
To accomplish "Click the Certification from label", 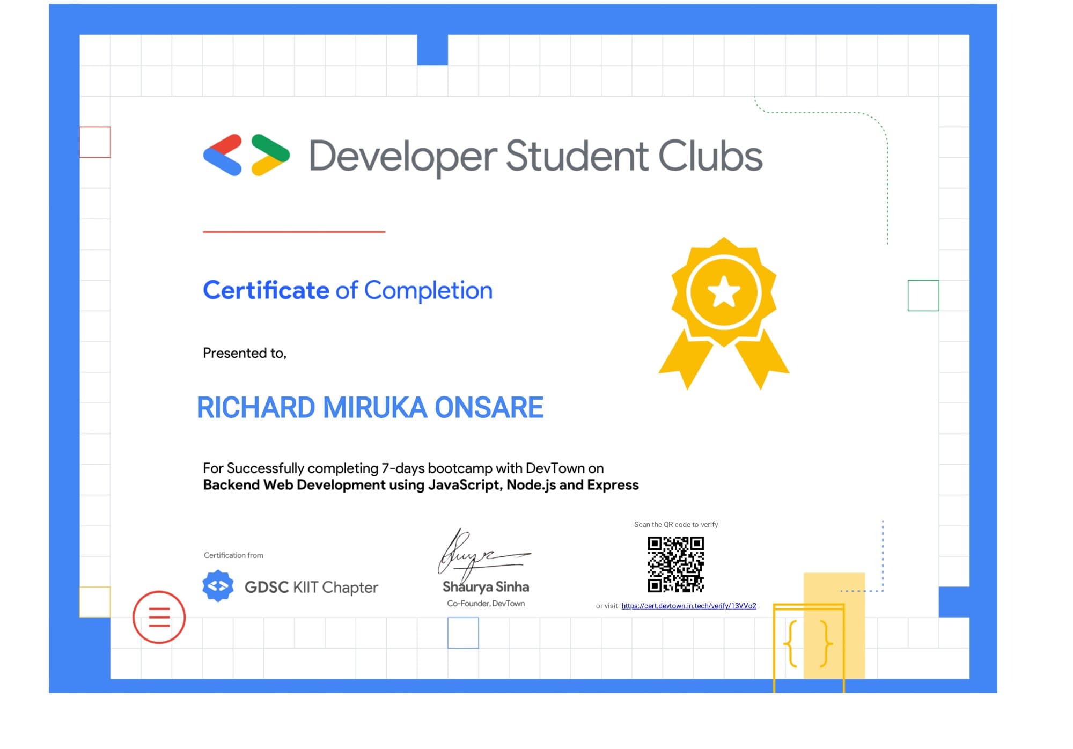I will tap(233, 555).
